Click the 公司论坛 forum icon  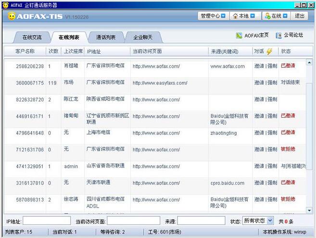pos(278,36)
